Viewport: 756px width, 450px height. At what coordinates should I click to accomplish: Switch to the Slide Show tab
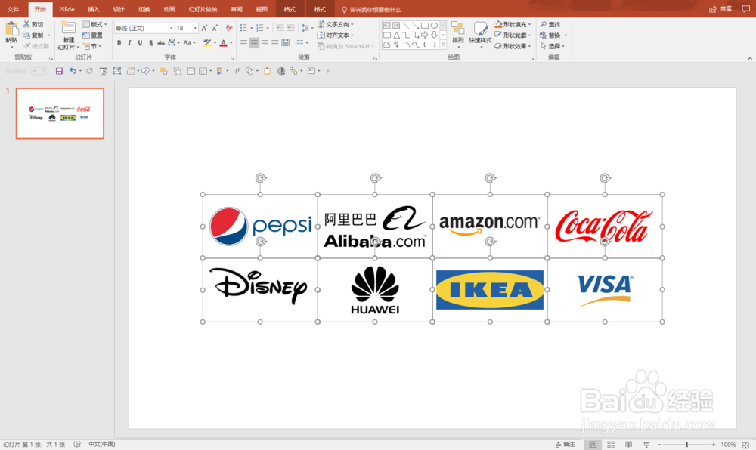(x=203, y=9)
